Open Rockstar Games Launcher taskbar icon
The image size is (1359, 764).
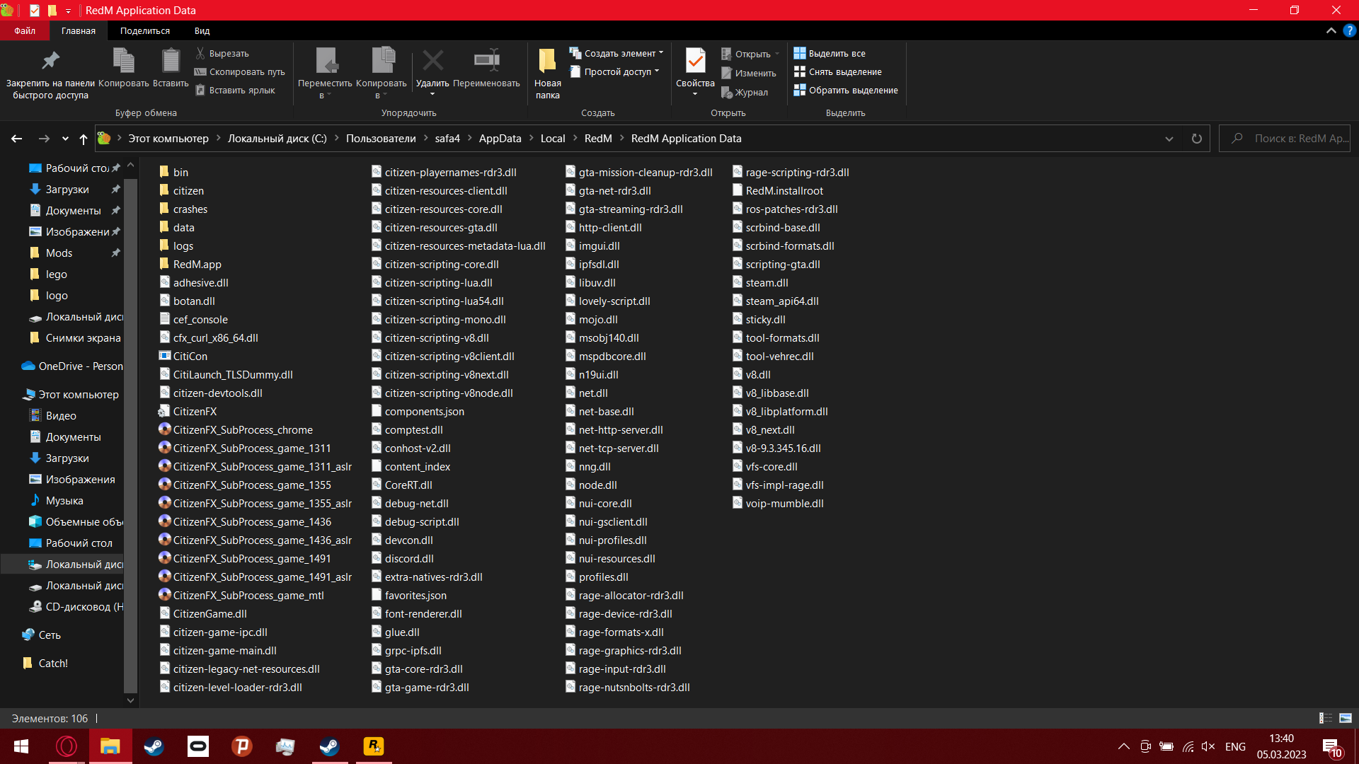(x=373, y=746)
